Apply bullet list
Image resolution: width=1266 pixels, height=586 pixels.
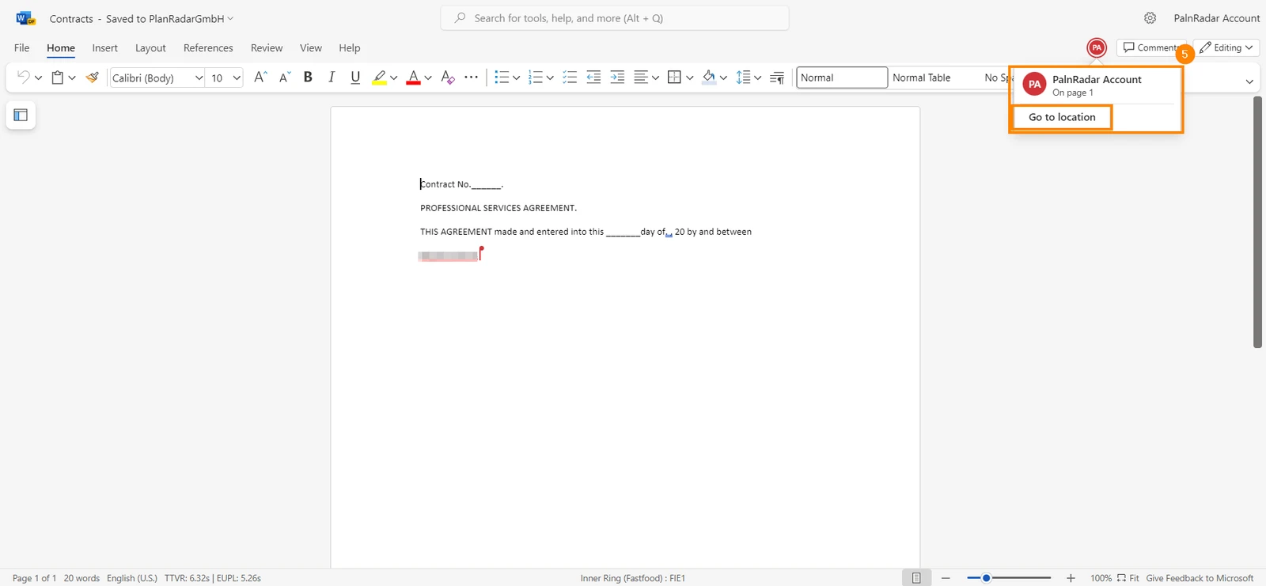502,78
